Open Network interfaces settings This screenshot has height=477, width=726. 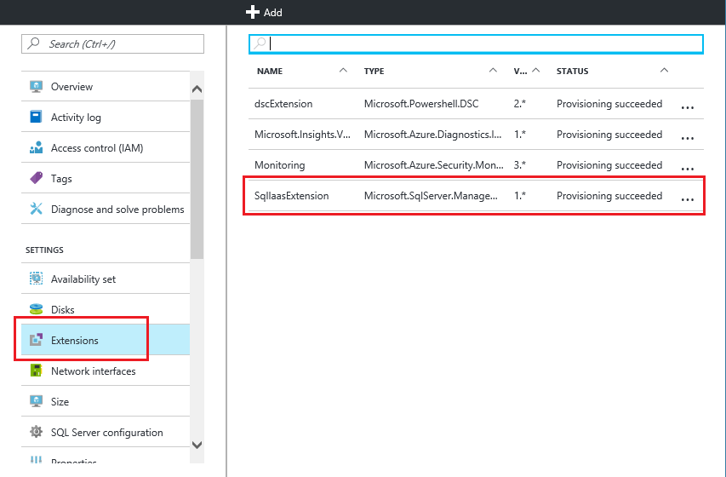click(x=106, y=371)
